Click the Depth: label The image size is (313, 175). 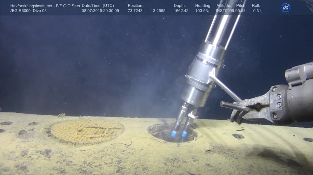pyautogui.click(x=180, y=5)
